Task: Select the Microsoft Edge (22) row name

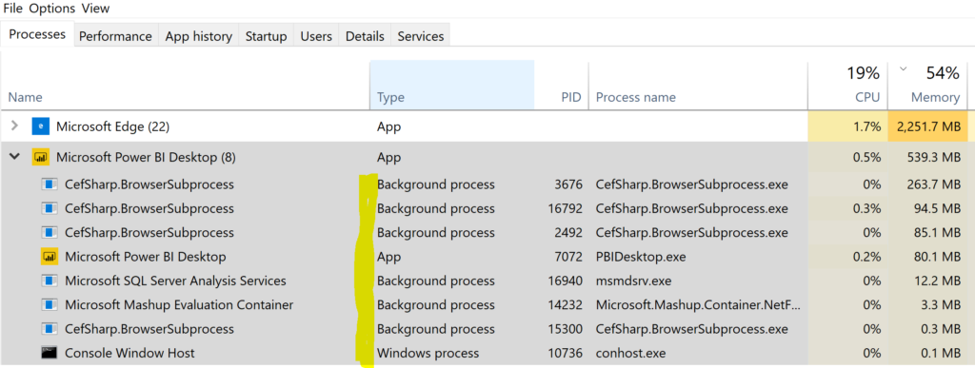Action: (x=112, y=126)
